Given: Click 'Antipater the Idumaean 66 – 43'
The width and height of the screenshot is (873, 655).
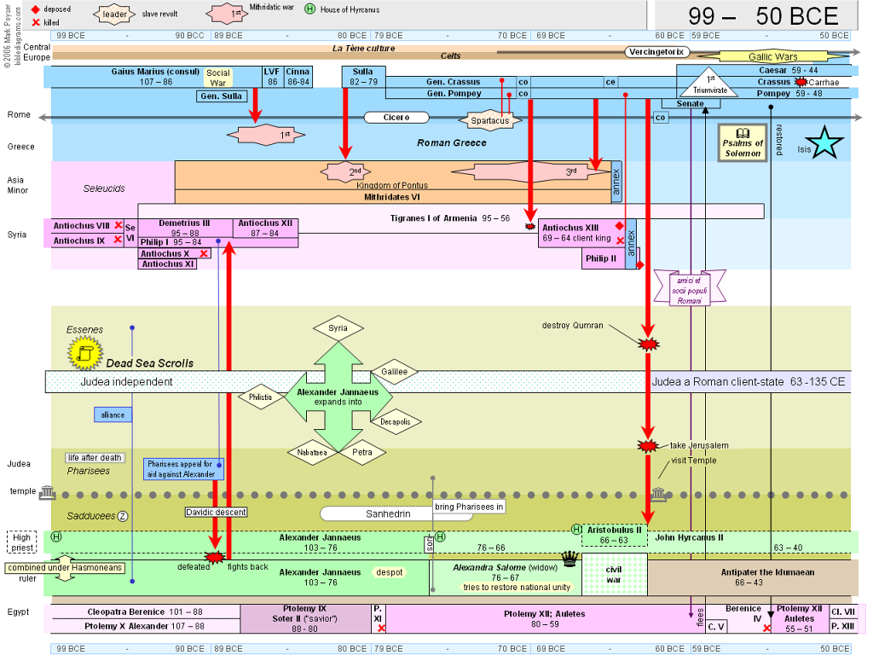Looking at the screenshot, I should click(x=768, y=577).
